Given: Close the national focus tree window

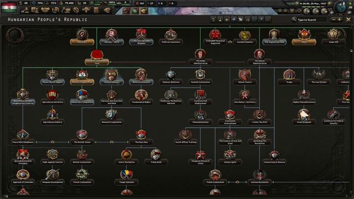Looking at the screenshot, I should [348, 20].
